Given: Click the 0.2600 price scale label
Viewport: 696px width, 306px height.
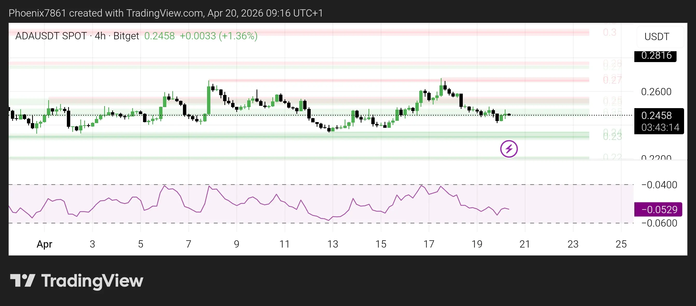Looking at the screenshot, I should point(656,92).
